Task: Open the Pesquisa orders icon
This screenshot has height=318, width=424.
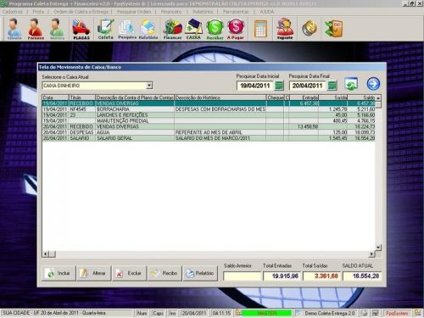Action: click(127, 29)
